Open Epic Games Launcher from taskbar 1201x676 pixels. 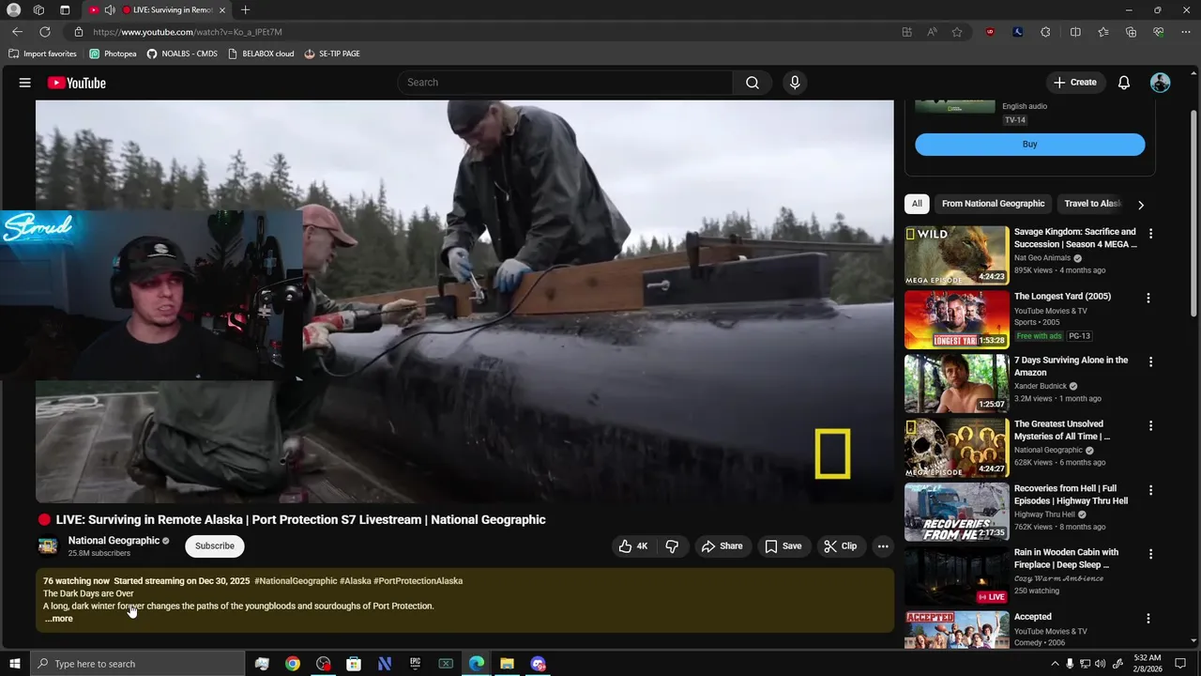tap(415, 664)
